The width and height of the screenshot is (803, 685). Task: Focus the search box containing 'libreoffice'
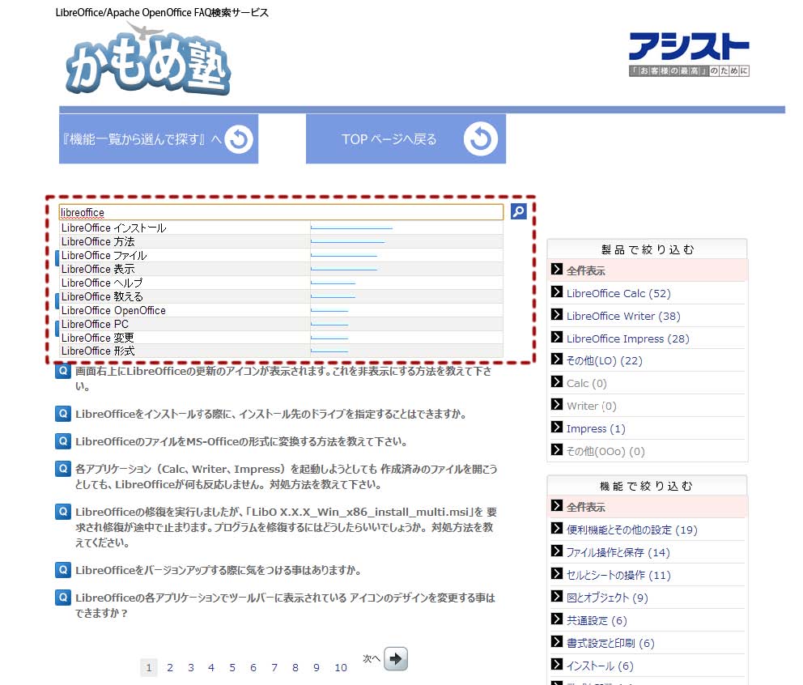(281, 212)
